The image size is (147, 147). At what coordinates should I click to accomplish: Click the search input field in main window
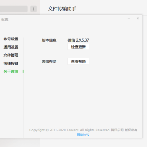(x=13, y=9)
